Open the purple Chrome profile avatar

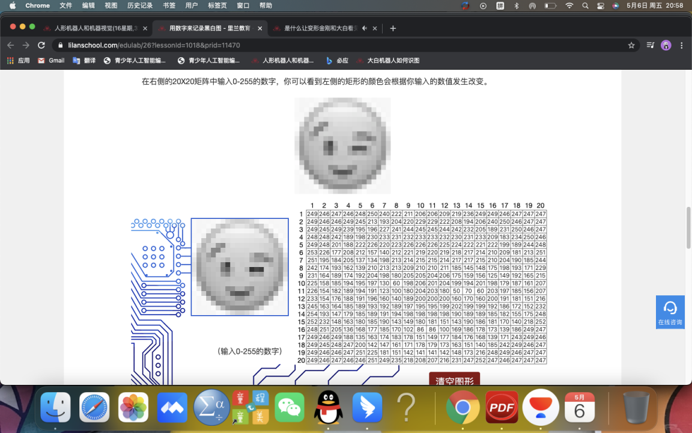point(666,45)
